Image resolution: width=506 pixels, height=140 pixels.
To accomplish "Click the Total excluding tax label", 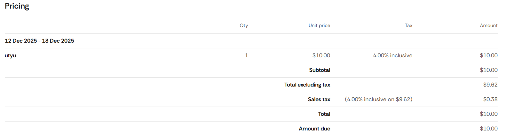I will pyautogui.click(x=307, y=85).
